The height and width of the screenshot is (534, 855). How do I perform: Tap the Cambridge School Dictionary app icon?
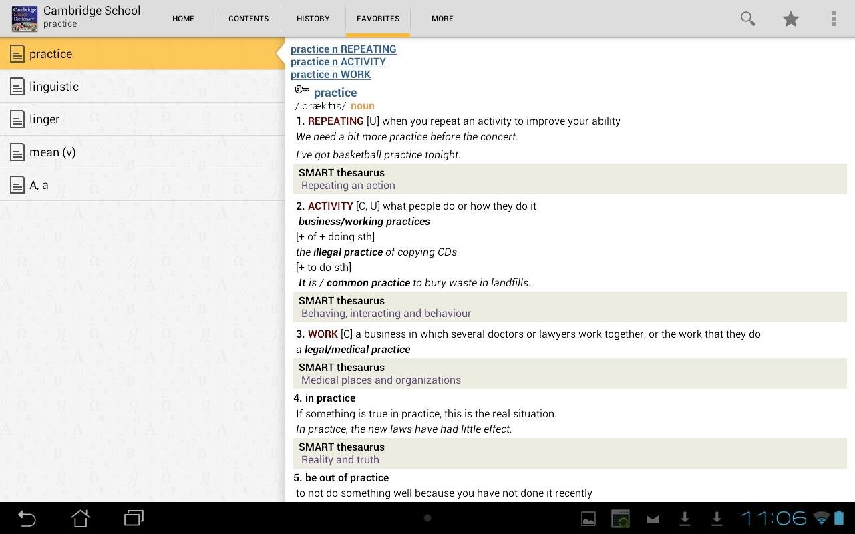coord(25,19)
